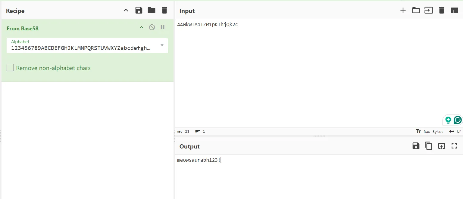The image size is (463, 199).
Task: Save the recipe using the disk icon
Action: click(x=139, y=11)
